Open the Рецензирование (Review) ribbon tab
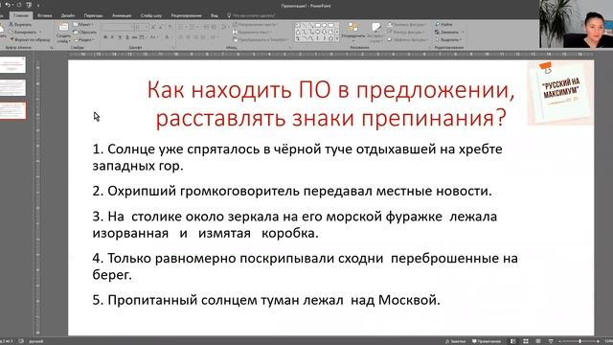 tap(187, 15)
